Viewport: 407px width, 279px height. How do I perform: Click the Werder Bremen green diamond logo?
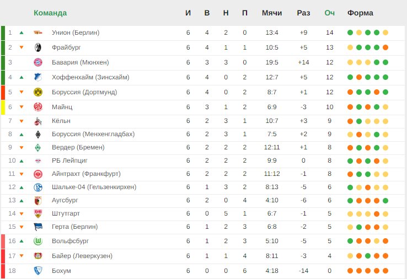click(x=38, y=148)
